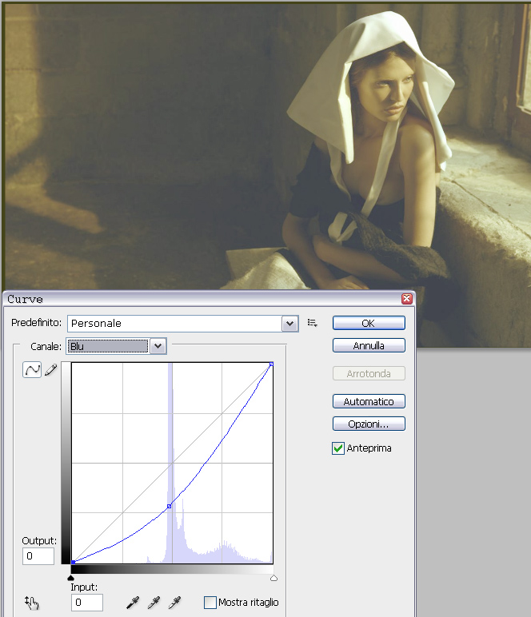
Task: Open the Opzioni... settings
Action: coord(369,424)
